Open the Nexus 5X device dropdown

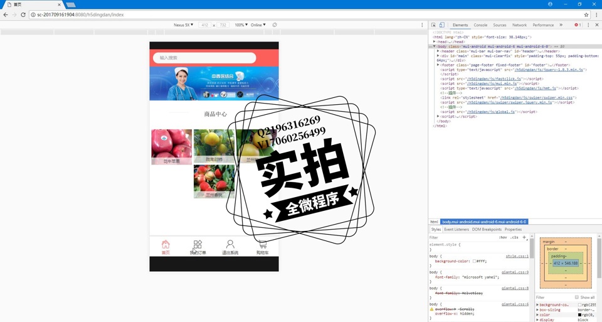click(x=183, y=25)
